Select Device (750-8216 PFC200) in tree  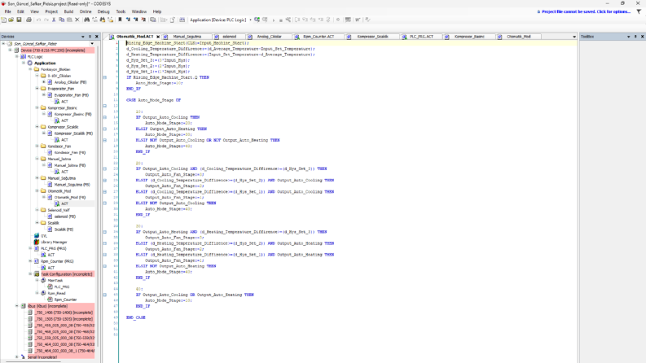tap(53, 50)
